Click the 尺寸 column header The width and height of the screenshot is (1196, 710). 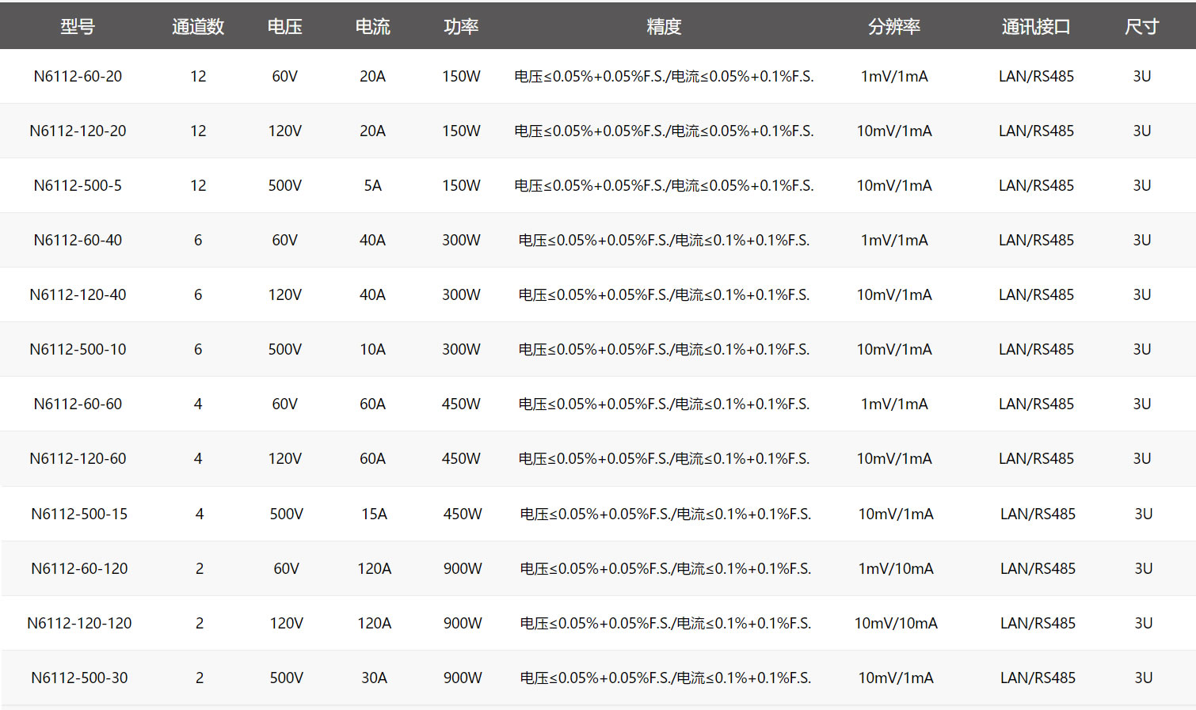click(x=1141, y=27)
